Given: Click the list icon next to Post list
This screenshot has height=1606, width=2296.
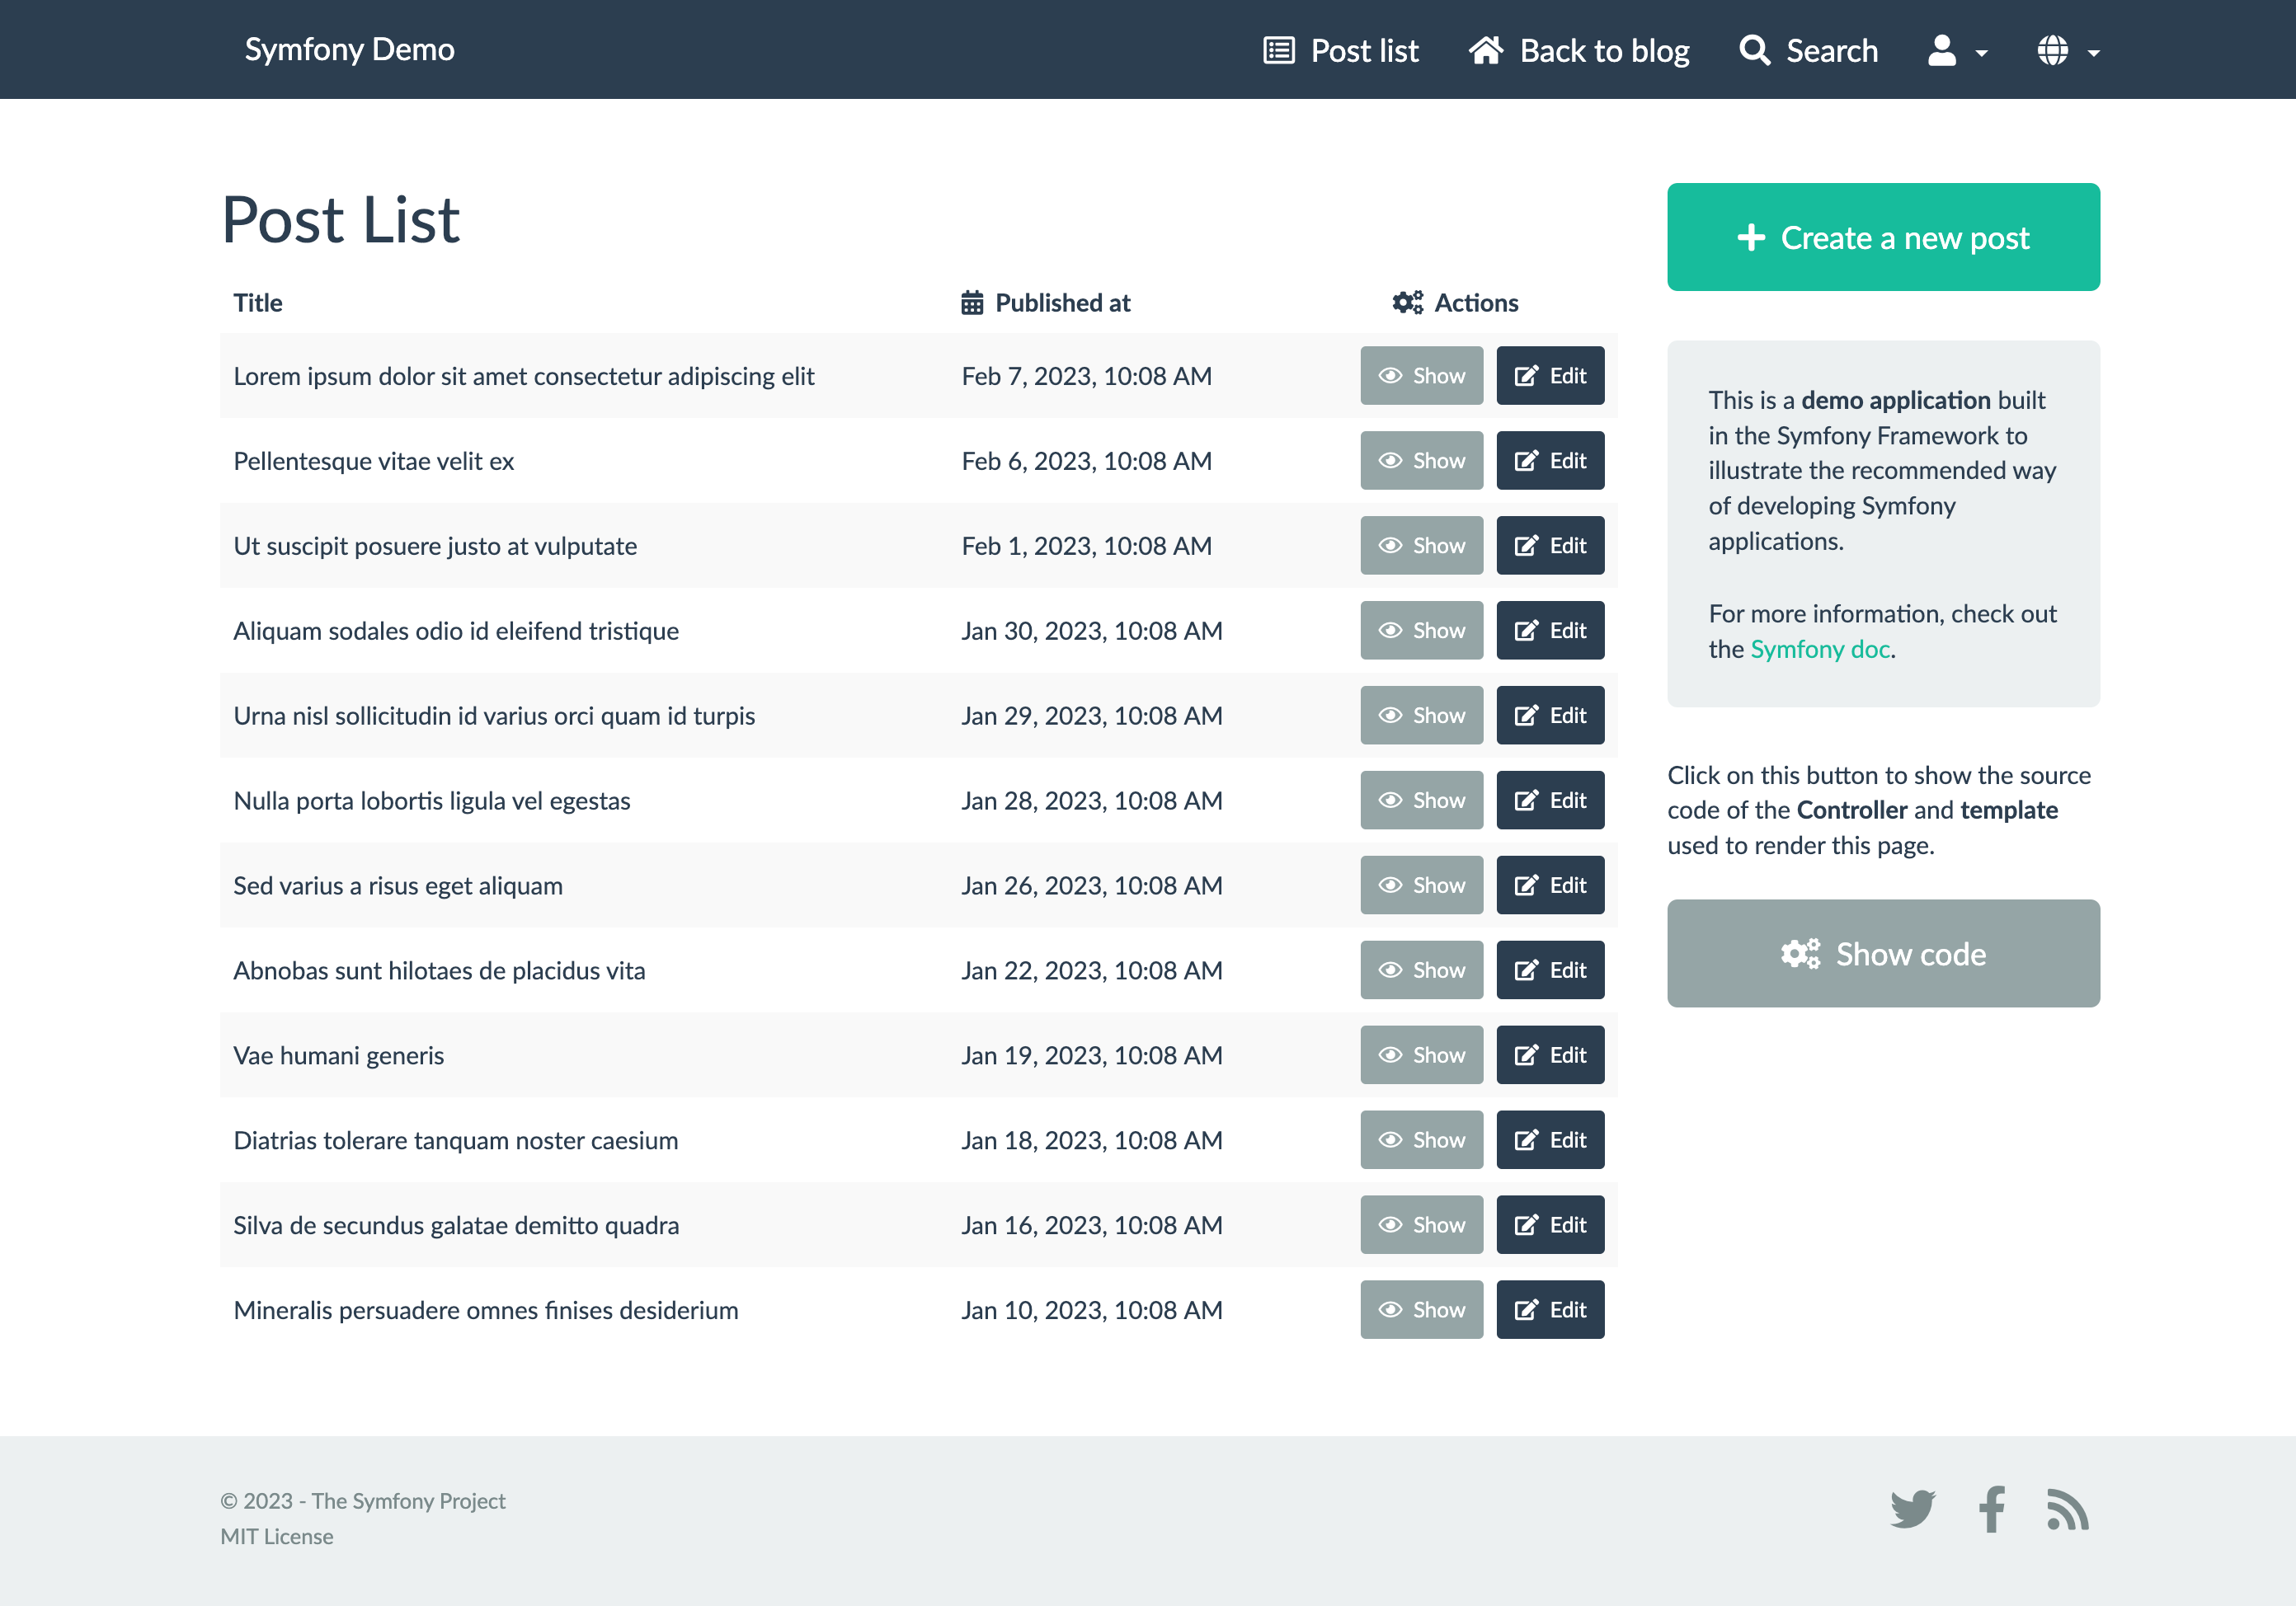Looking at the screenshot, I should 1279,50.
